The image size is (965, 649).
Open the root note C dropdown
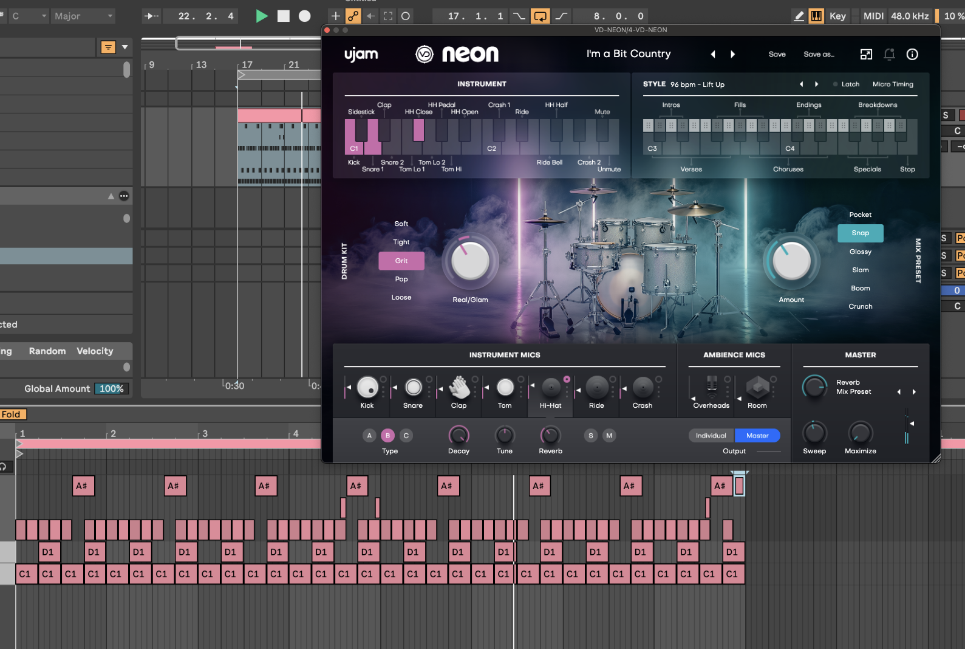coord(29,16)
